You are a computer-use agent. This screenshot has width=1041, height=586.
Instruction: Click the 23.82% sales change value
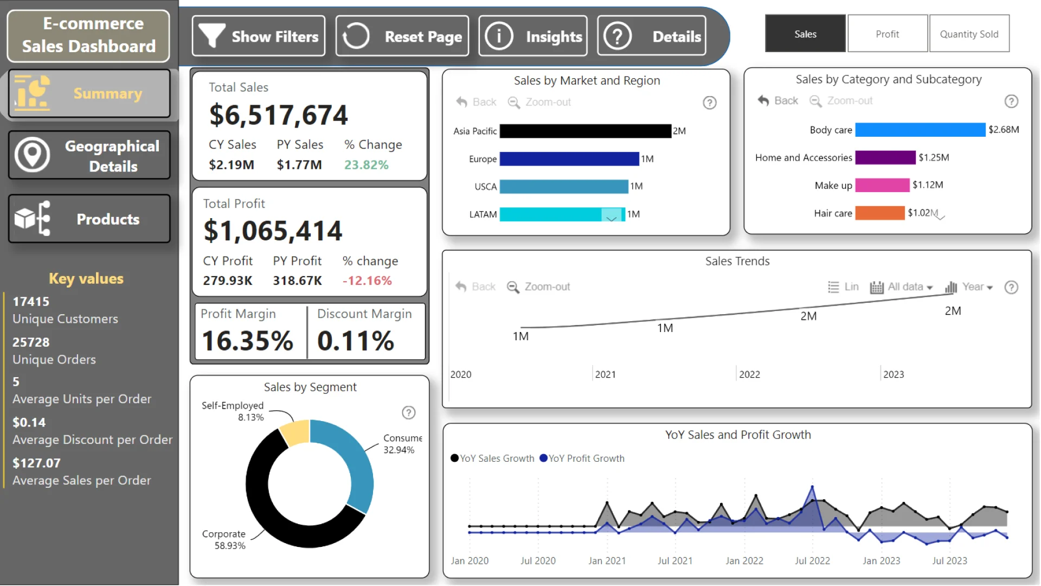point(367,164)
